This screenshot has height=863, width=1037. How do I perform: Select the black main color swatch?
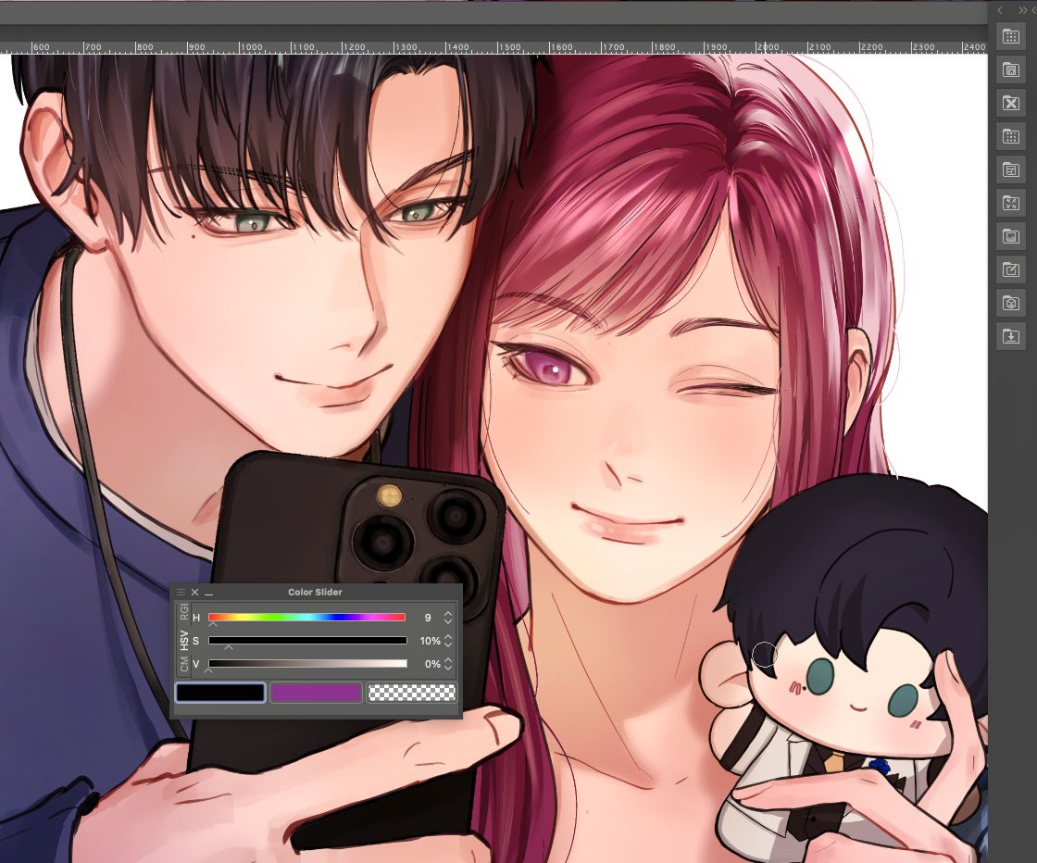[220, 693]
